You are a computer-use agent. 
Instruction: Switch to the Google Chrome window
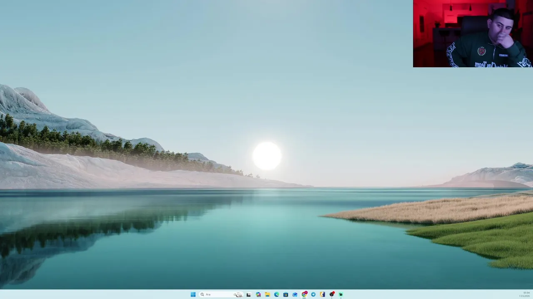304,294
